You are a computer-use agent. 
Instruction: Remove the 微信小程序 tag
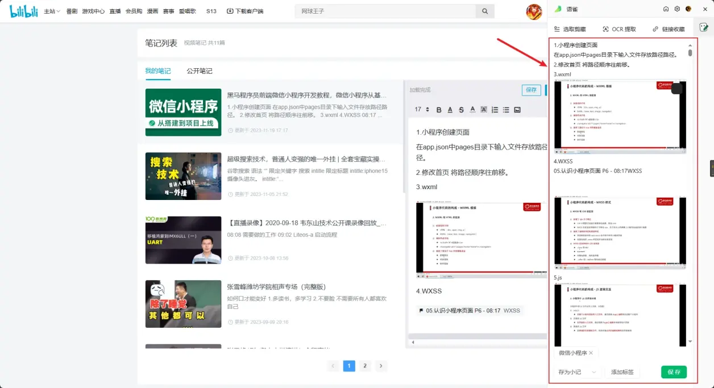591,353
